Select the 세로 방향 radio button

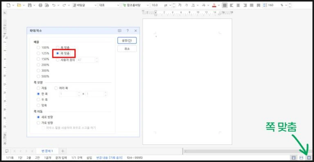(38, 117)
